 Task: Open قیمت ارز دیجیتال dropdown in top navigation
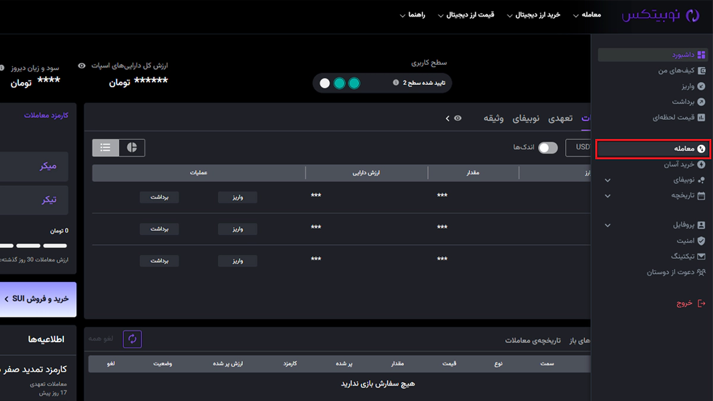click(466, 15)
